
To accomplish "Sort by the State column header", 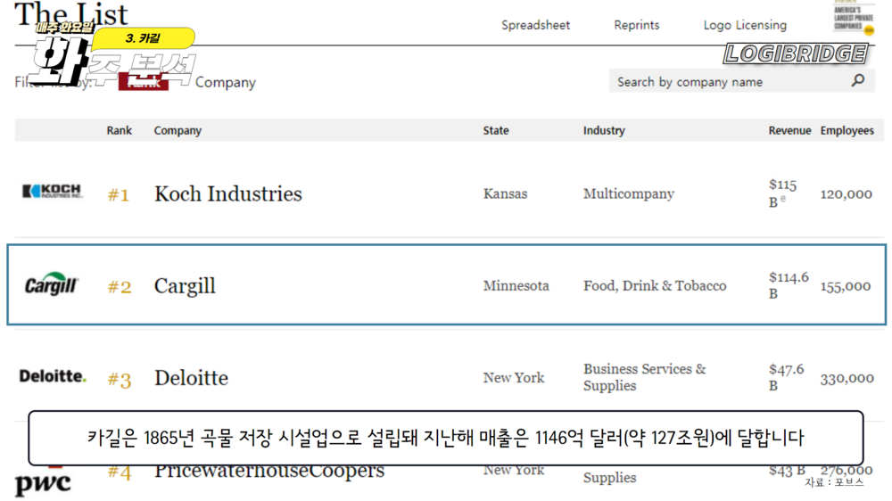I will (496, 130).
